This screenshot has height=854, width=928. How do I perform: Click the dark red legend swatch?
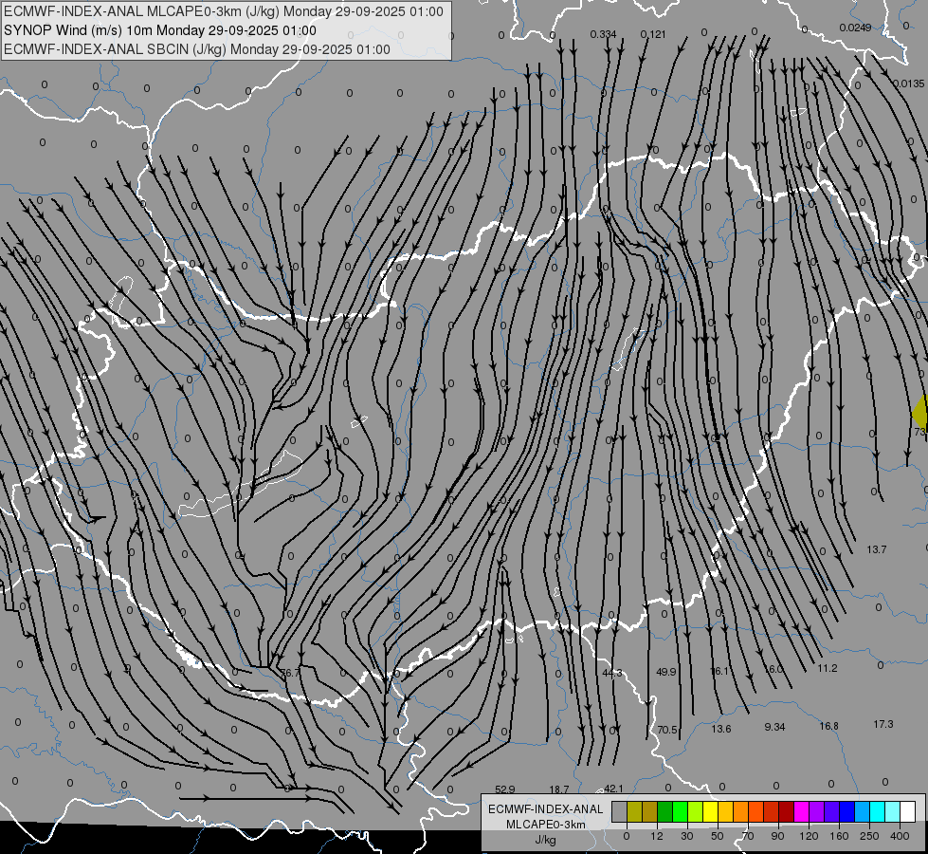(x=787, y=811)
